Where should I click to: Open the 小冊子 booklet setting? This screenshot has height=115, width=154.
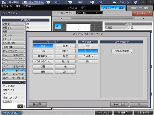tap(14, 24)
